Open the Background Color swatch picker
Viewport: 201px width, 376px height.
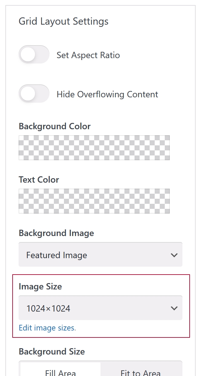94,148
